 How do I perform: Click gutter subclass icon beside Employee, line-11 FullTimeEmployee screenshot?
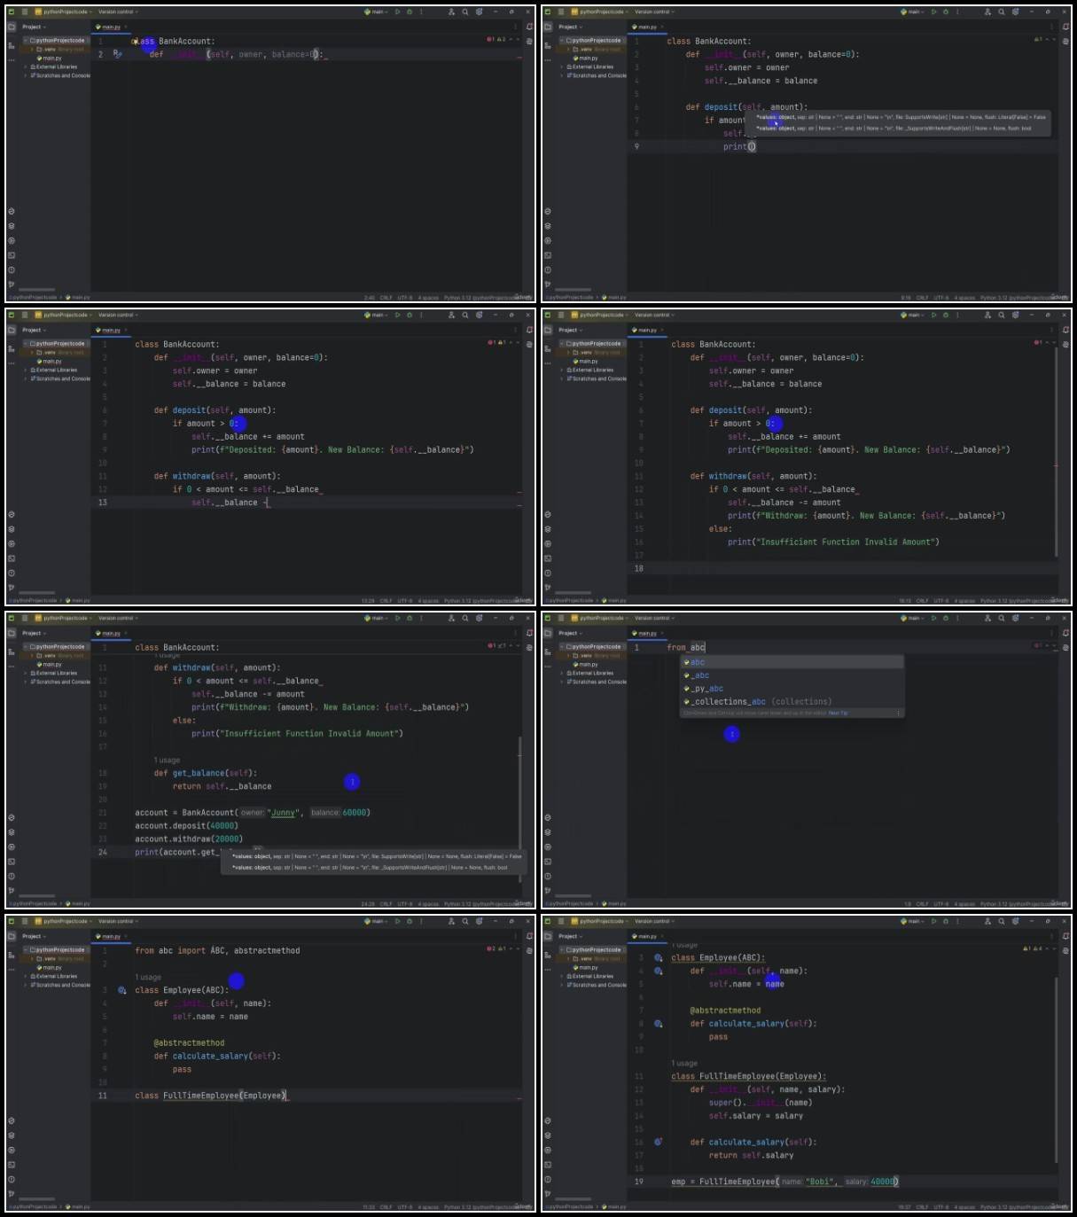[121, 990]
